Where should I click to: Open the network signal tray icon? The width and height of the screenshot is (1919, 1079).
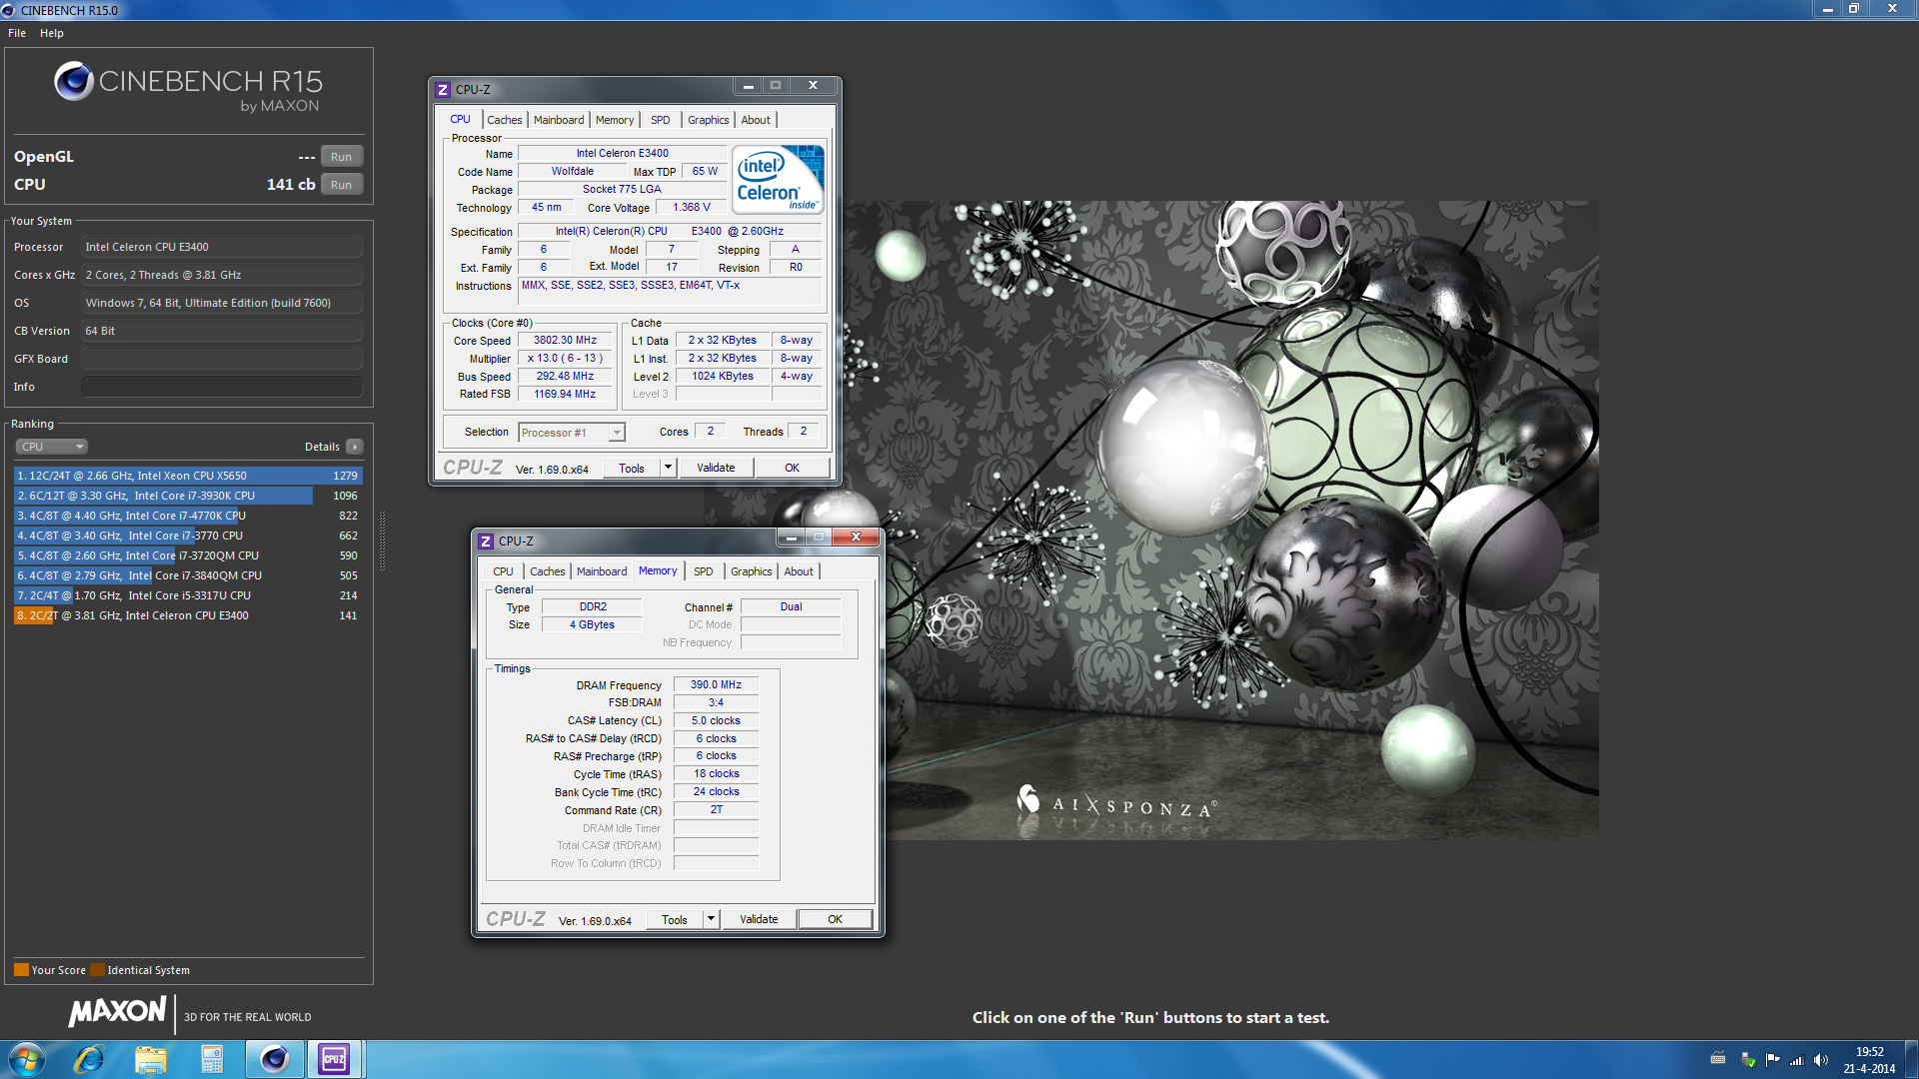pos(1796,1059)
